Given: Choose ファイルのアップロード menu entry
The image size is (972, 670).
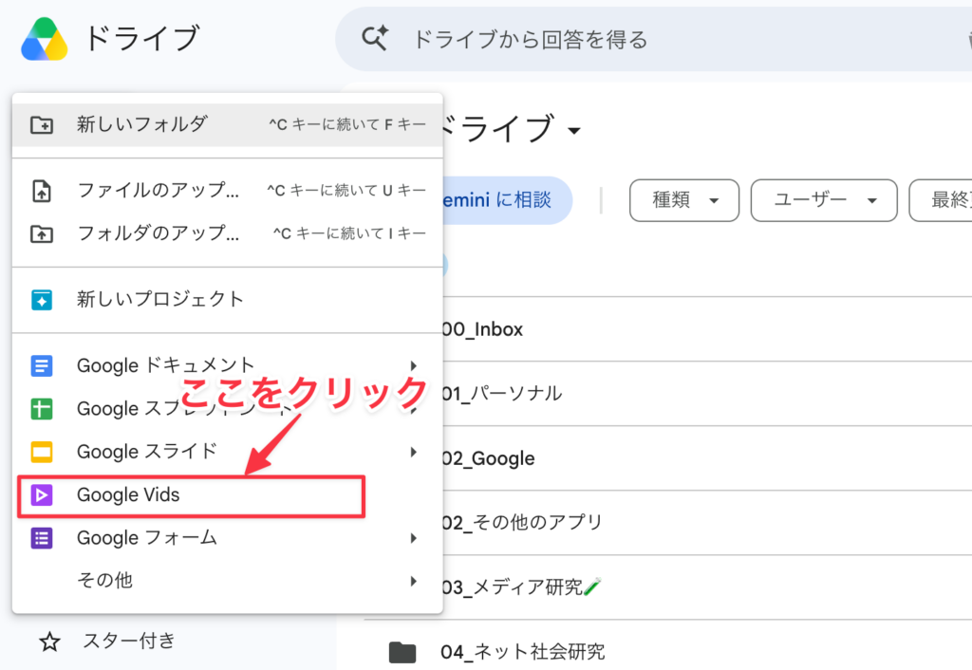Looking at the screenshot, I should coord(228,191).
